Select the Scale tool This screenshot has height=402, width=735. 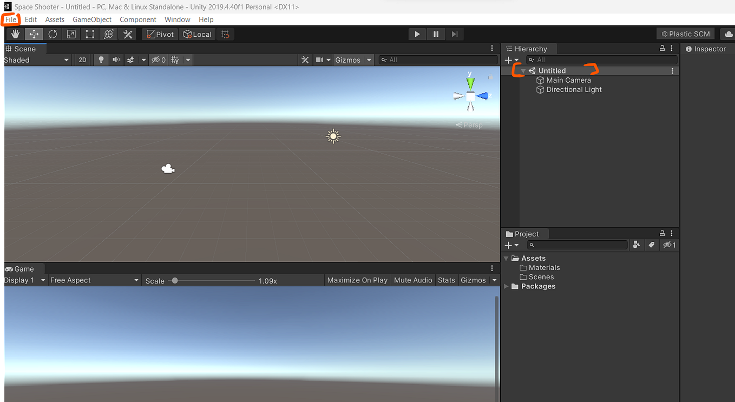[x=70, y=34]
